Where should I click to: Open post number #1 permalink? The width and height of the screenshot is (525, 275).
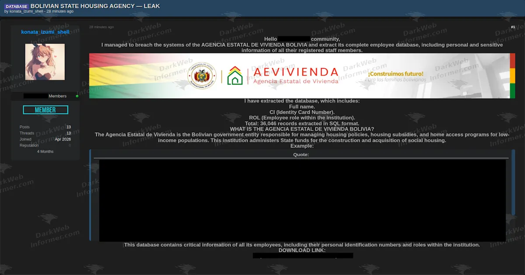pos(513,27)
